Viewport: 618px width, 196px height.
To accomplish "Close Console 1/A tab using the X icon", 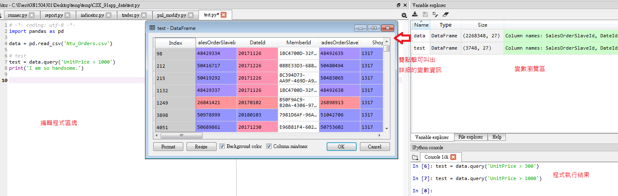I will point(453,157).
